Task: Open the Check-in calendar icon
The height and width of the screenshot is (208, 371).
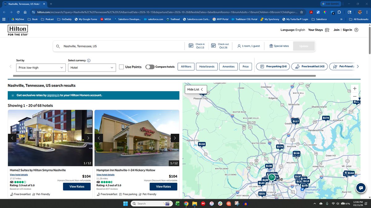Action: tap(191, 46)
